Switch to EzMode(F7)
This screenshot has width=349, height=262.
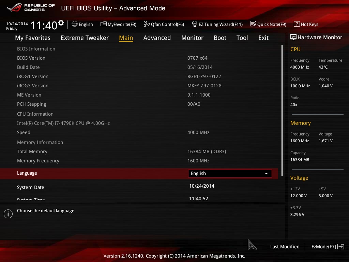[324, 247]
